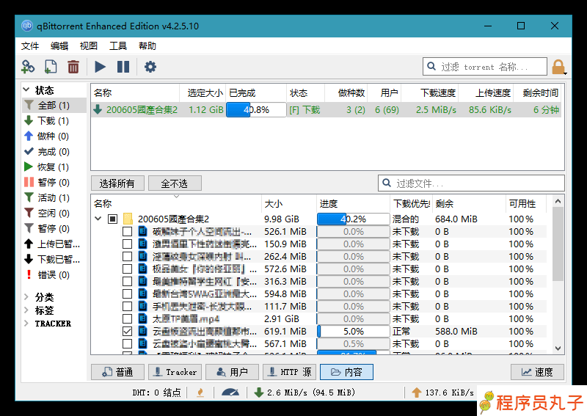Open the 帮助 menu
Screen dimensions: 587x416
147,46
